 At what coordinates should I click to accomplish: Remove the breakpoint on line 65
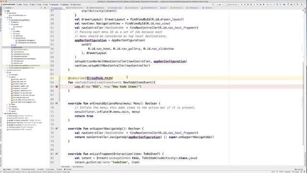[57, 86]
